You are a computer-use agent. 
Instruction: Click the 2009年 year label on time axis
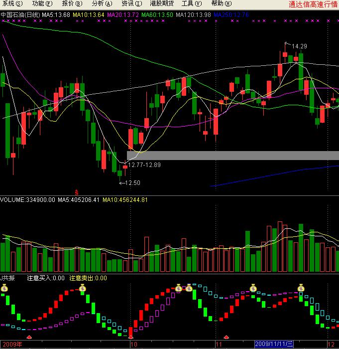tap(12, 345)
